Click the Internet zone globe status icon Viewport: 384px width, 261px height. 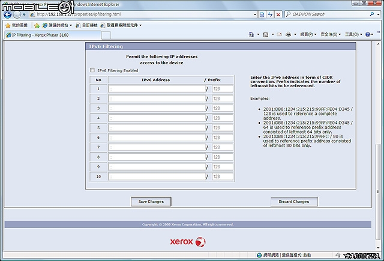[259, 256]
